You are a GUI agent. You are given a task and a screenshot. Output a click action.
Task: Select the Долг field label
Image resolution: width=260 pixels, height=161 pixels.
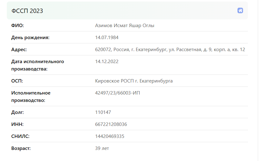(18, 112)
